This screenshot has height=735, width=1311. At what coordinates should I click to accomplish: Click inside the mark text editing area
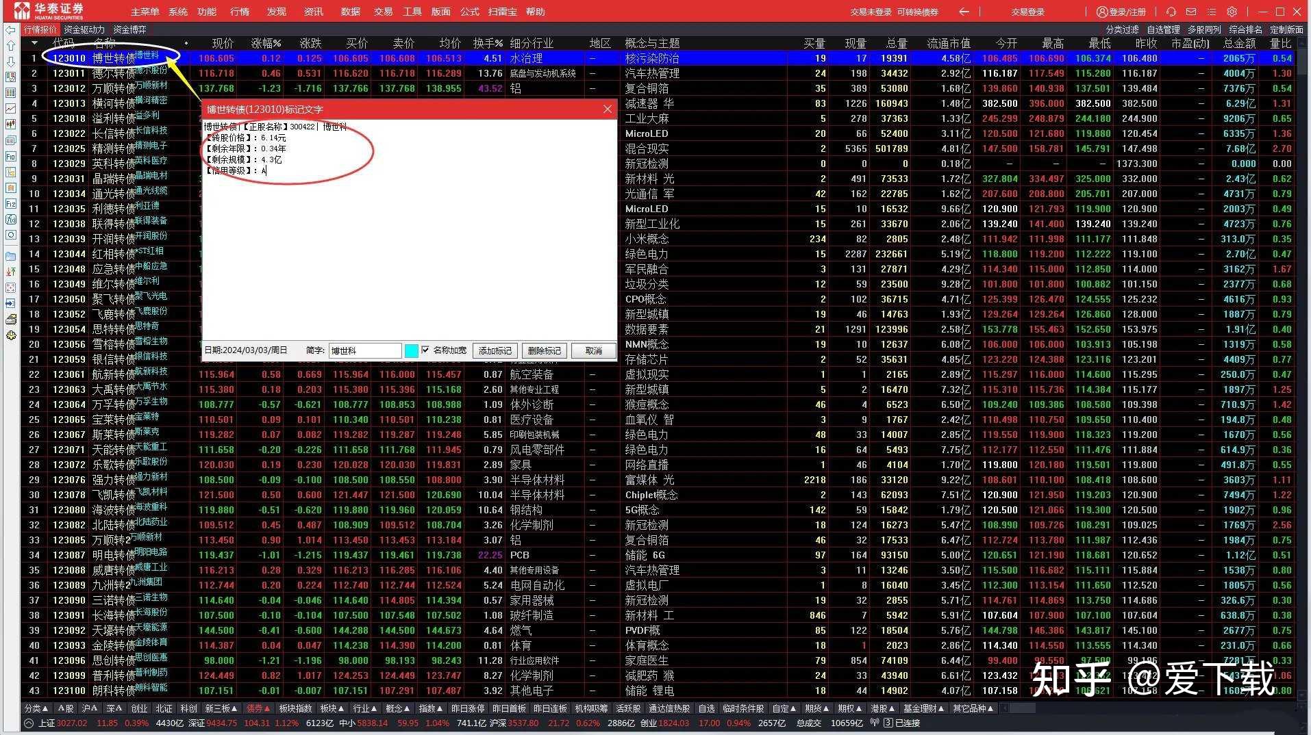(410, 229)
